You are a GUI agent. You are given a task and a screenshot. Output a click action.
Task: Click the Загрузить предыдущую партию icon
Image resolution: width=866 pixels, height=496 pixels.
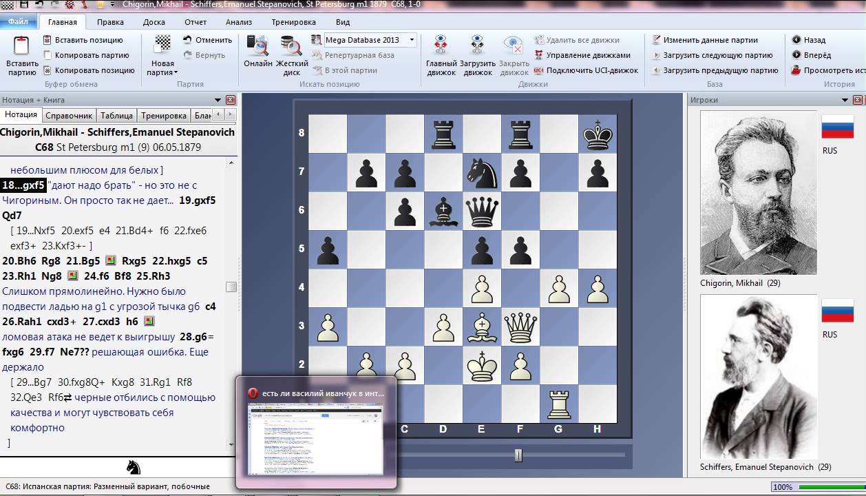[x=657, y=70]
